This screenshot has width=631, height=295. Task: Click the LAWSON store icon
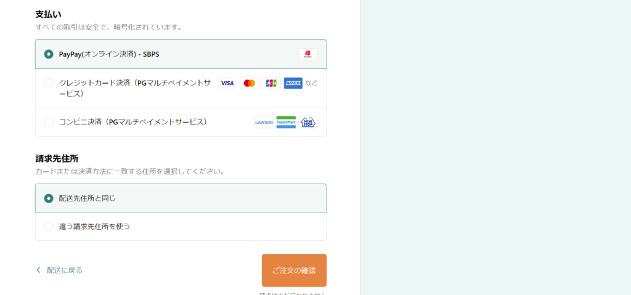(264, 123)
